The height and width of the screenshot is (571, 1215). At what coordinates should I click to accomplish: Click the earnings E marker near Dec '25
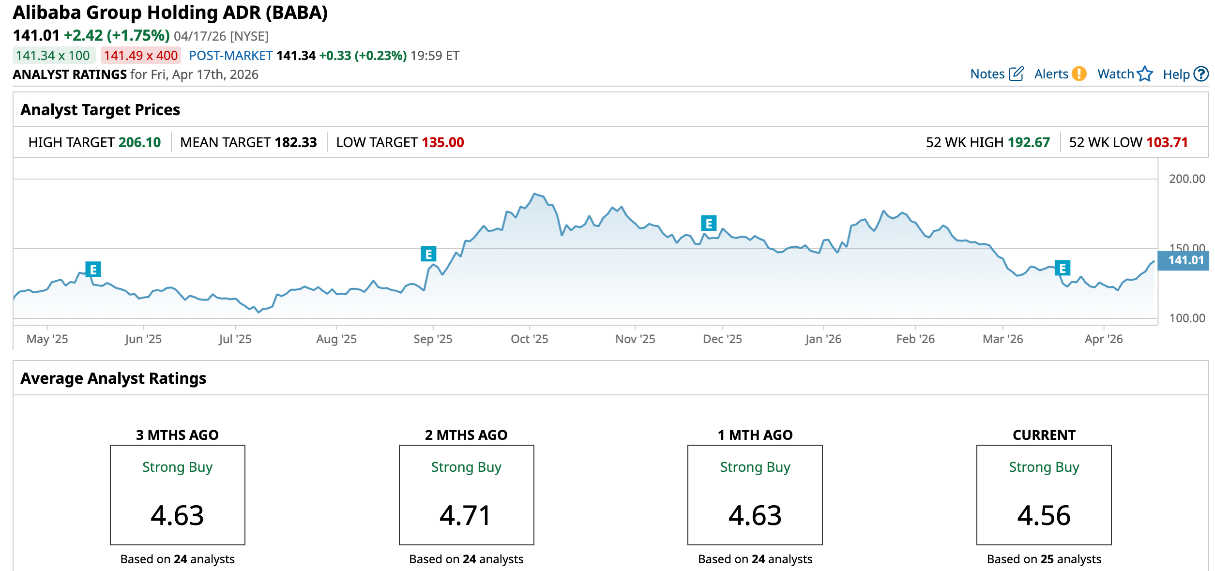(x=709, y=223)
